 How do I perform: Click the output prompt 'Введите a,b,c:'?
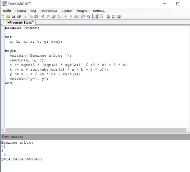click(x=17, y=143)
